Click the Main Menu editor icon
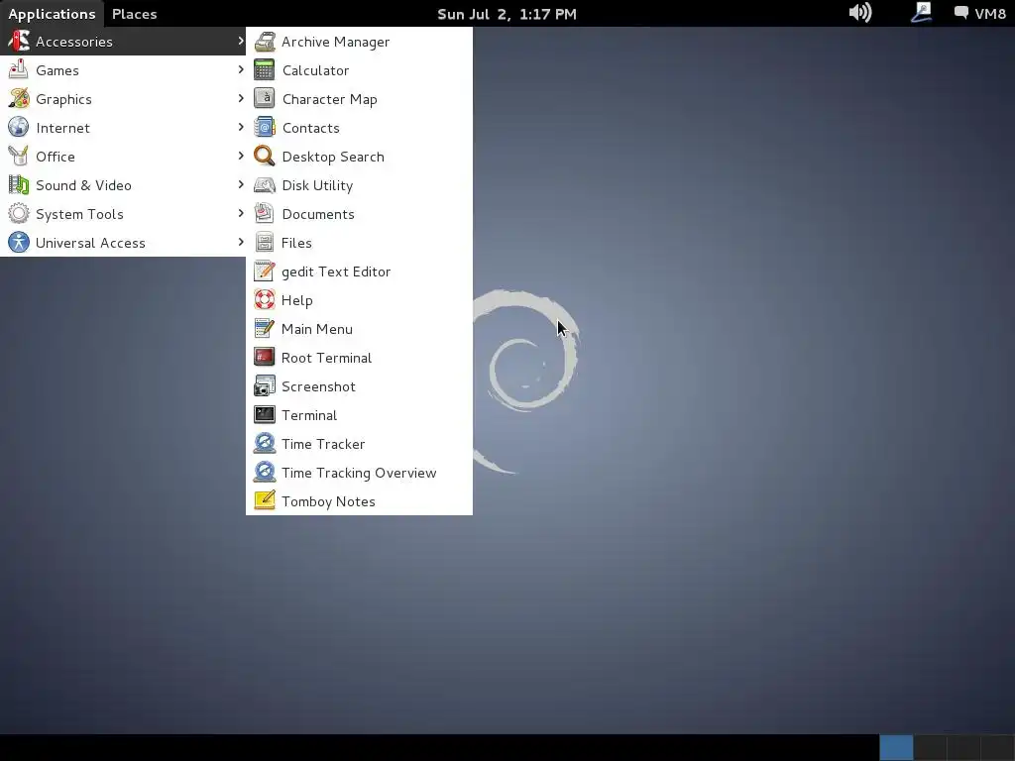Screen dimensions: 1015x761 264,329
